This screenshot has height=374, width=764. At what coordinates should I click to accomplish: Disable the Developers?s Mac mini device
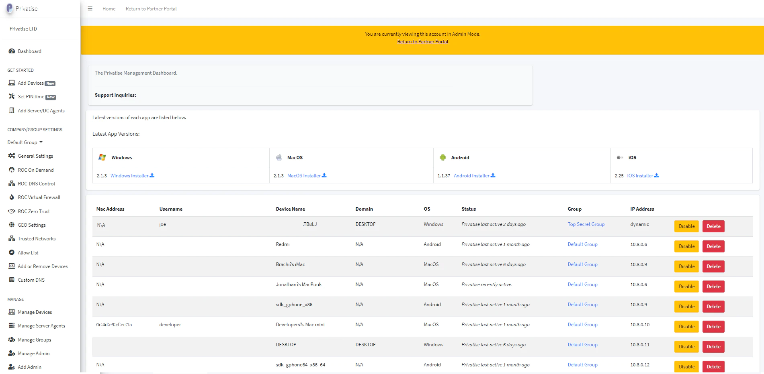click(686, 327)
